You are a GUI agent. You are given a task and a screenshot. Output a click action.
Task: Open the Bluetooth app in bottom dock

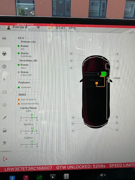tap(12, 178)
